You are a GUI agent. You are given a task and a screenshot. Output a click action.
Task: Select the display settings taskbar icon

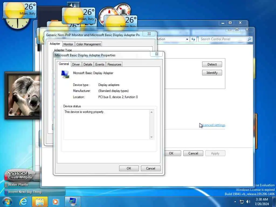(73, 202)
